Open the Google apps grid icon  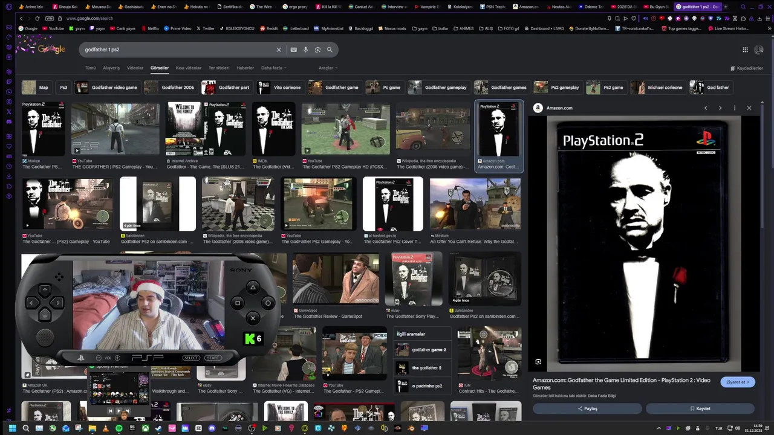(745, 50)
